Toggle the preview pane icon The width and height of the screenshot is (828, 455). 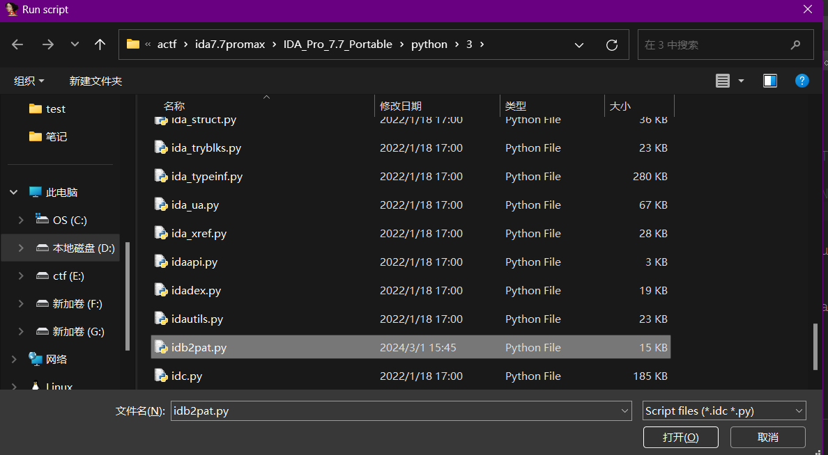pyautogui.click(x=770, y=81)
